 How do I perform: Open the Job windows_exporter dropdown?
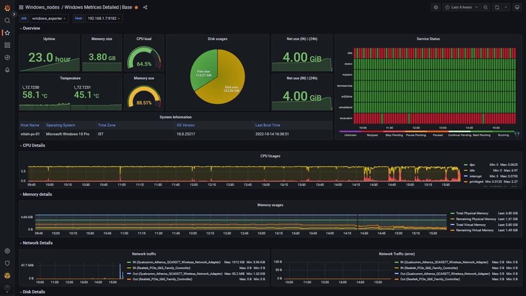(x=49, y=18)
